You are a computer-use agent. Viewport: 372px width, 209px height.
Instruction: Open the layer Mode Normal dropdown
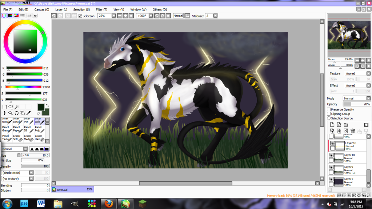[368, 98]
